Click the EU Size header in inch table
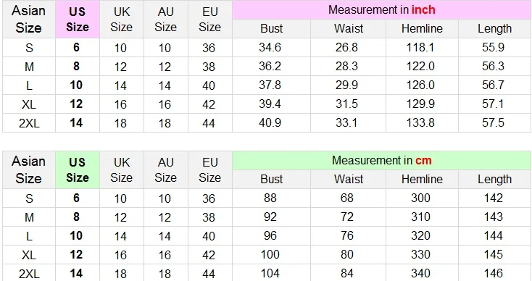This screenshot has width=532, height=281. click(x=209, y=19)
